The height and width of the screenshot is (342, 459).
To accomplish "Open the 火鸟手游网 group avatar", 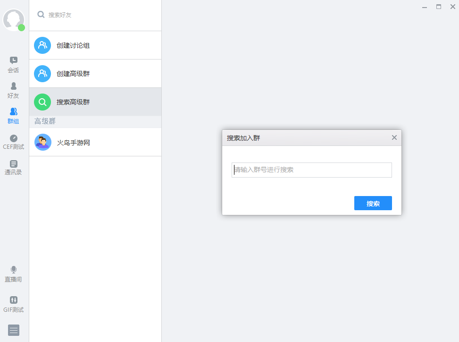I will click(43, 142).
